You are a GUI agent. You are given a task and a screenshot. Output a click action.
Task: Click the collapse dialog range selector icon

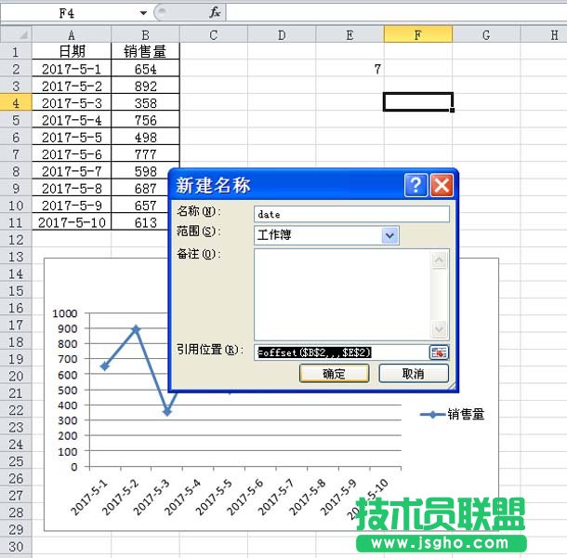[439, 352]
